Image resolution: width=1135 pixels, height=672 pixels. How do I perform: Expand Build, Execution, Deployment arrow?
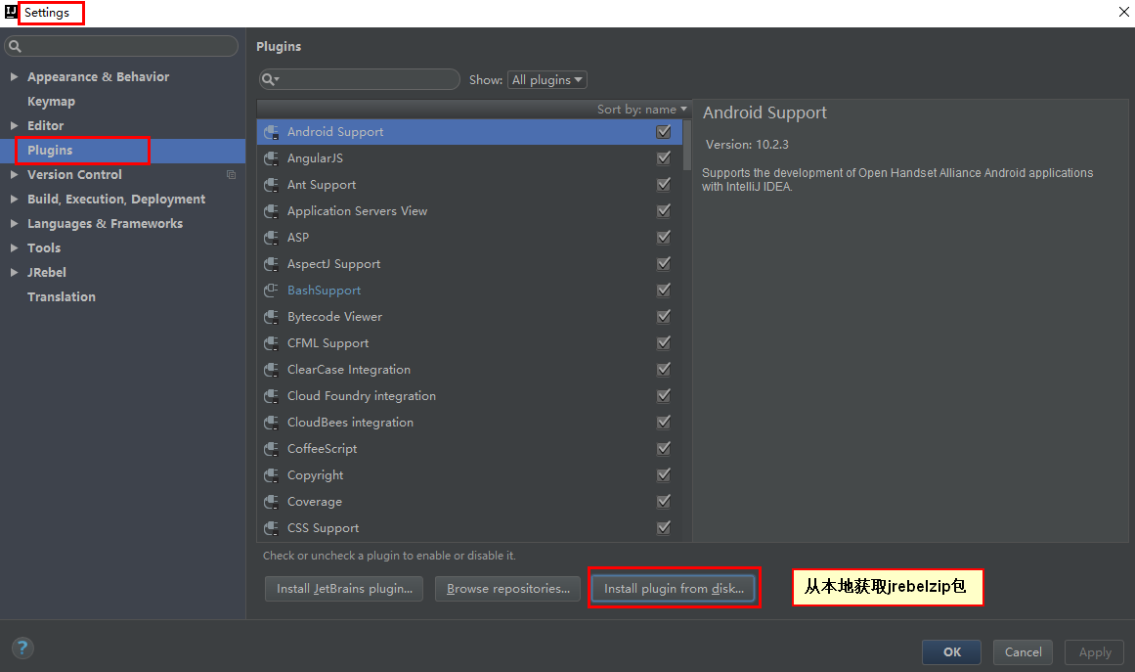tap(14, 200)
